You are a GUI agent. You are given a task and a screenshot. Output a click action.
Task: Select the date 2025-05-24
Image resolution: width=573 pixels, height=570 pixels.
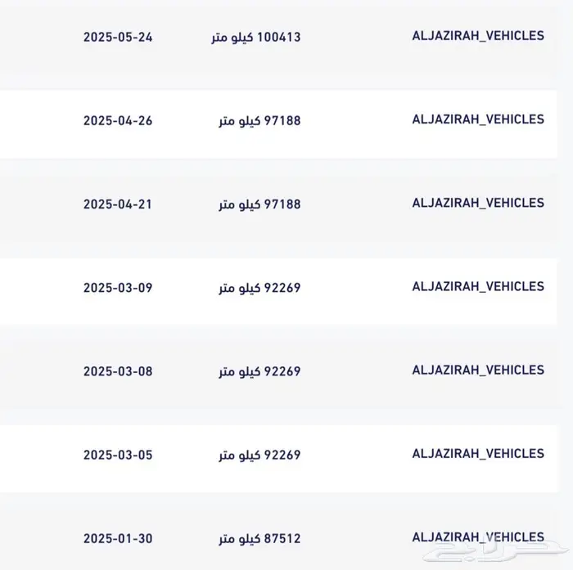click(118, 38)
